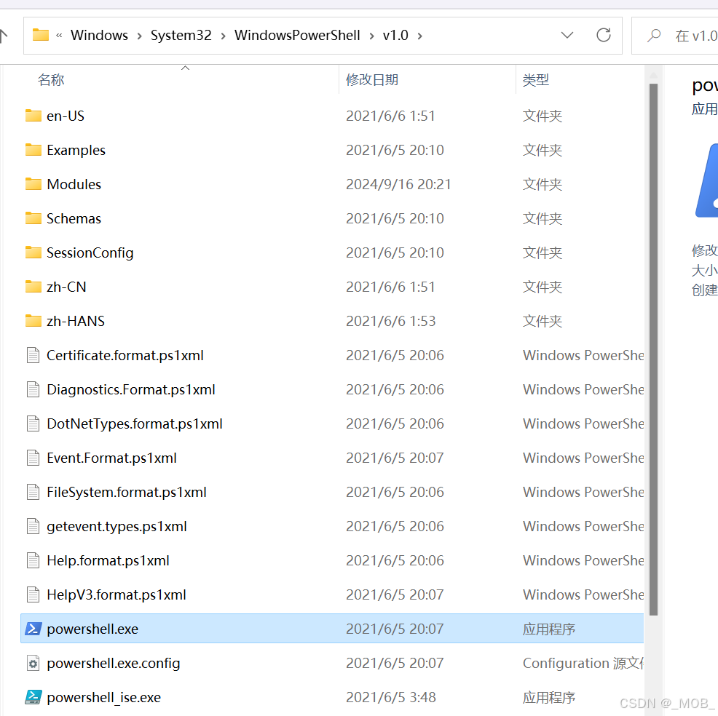This screenshot has height=716, width=718.
Task: Click the powershell.exe.config gear file icon
Action: click(x=33, y=663)
